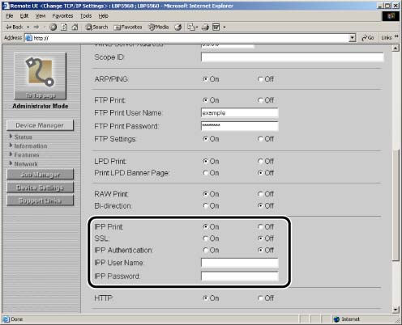Image resolution: width=402 pixels, height=325 pixels.
Task: Click the IPP User Name field
Action: click(240, 263)
